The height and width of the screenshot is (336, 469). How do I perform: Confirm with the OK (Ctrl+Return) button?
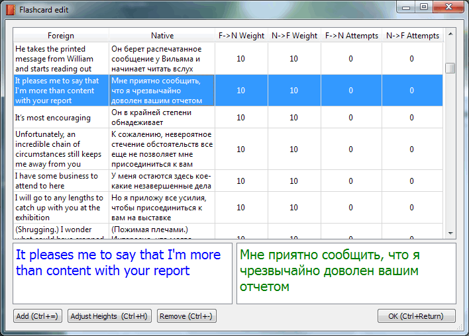pos(417,316)
